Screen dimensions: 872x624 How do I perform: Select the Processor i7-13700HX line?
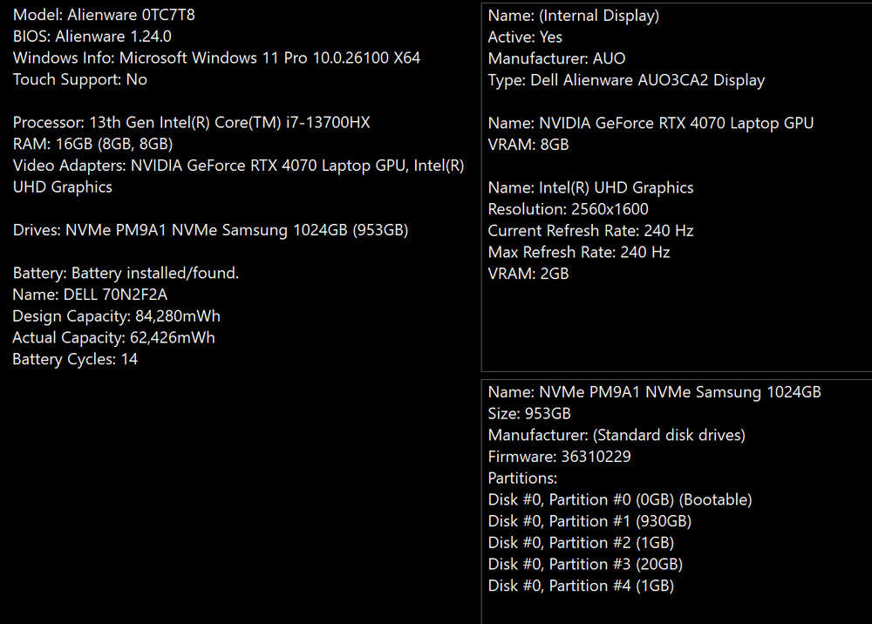[191, 123]
